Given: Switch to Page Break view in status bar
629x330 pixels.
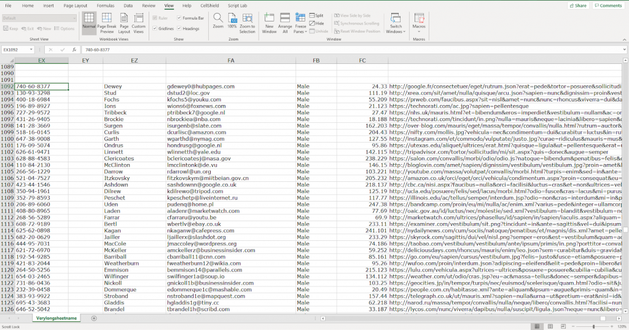Looking at the screenshot, I should pyautogui.click(x=563, y=326).
